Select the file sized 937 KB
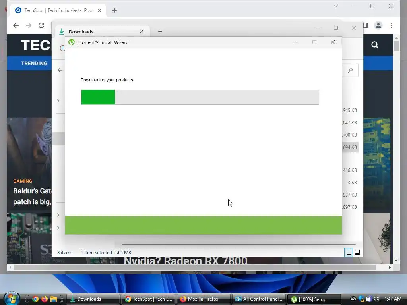This screenshot has height=305, width=407. 350,195
